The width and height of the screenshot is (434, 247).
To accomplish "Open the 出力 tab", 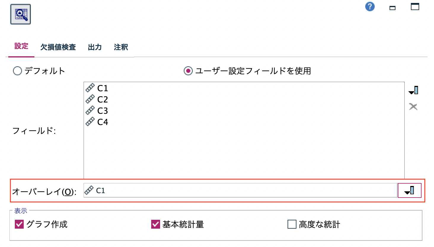I will [x=95, y=47].
